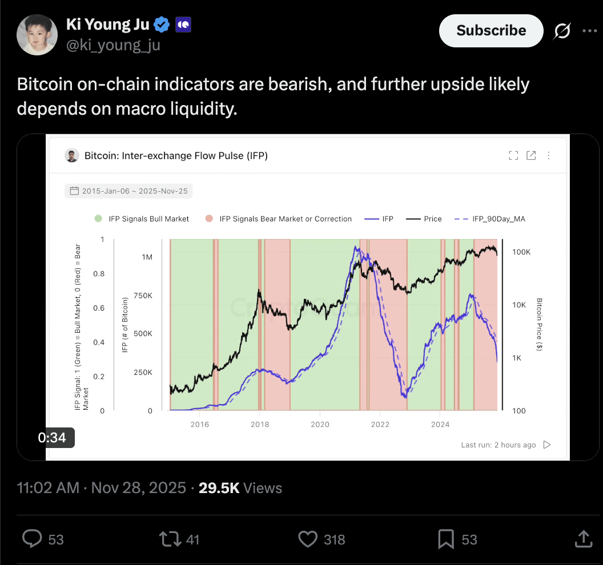603x565 pixels.
Task: Open chart in new window icon
Action: (x=531, y=155)
